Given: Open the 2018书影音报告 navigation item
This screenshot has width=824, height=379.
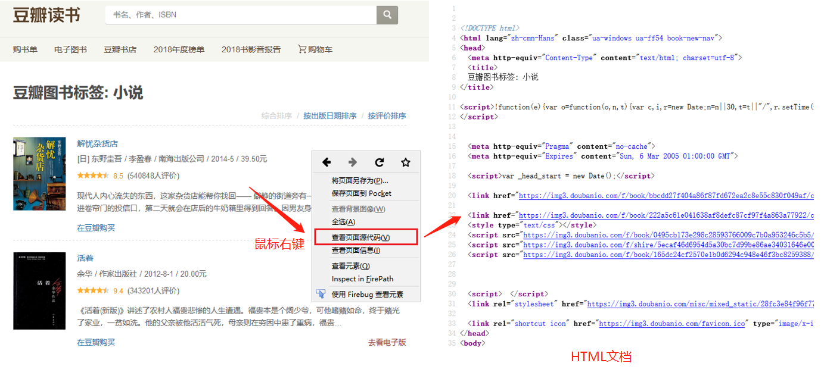Looking at the screenshot, I should click(251, 49).
